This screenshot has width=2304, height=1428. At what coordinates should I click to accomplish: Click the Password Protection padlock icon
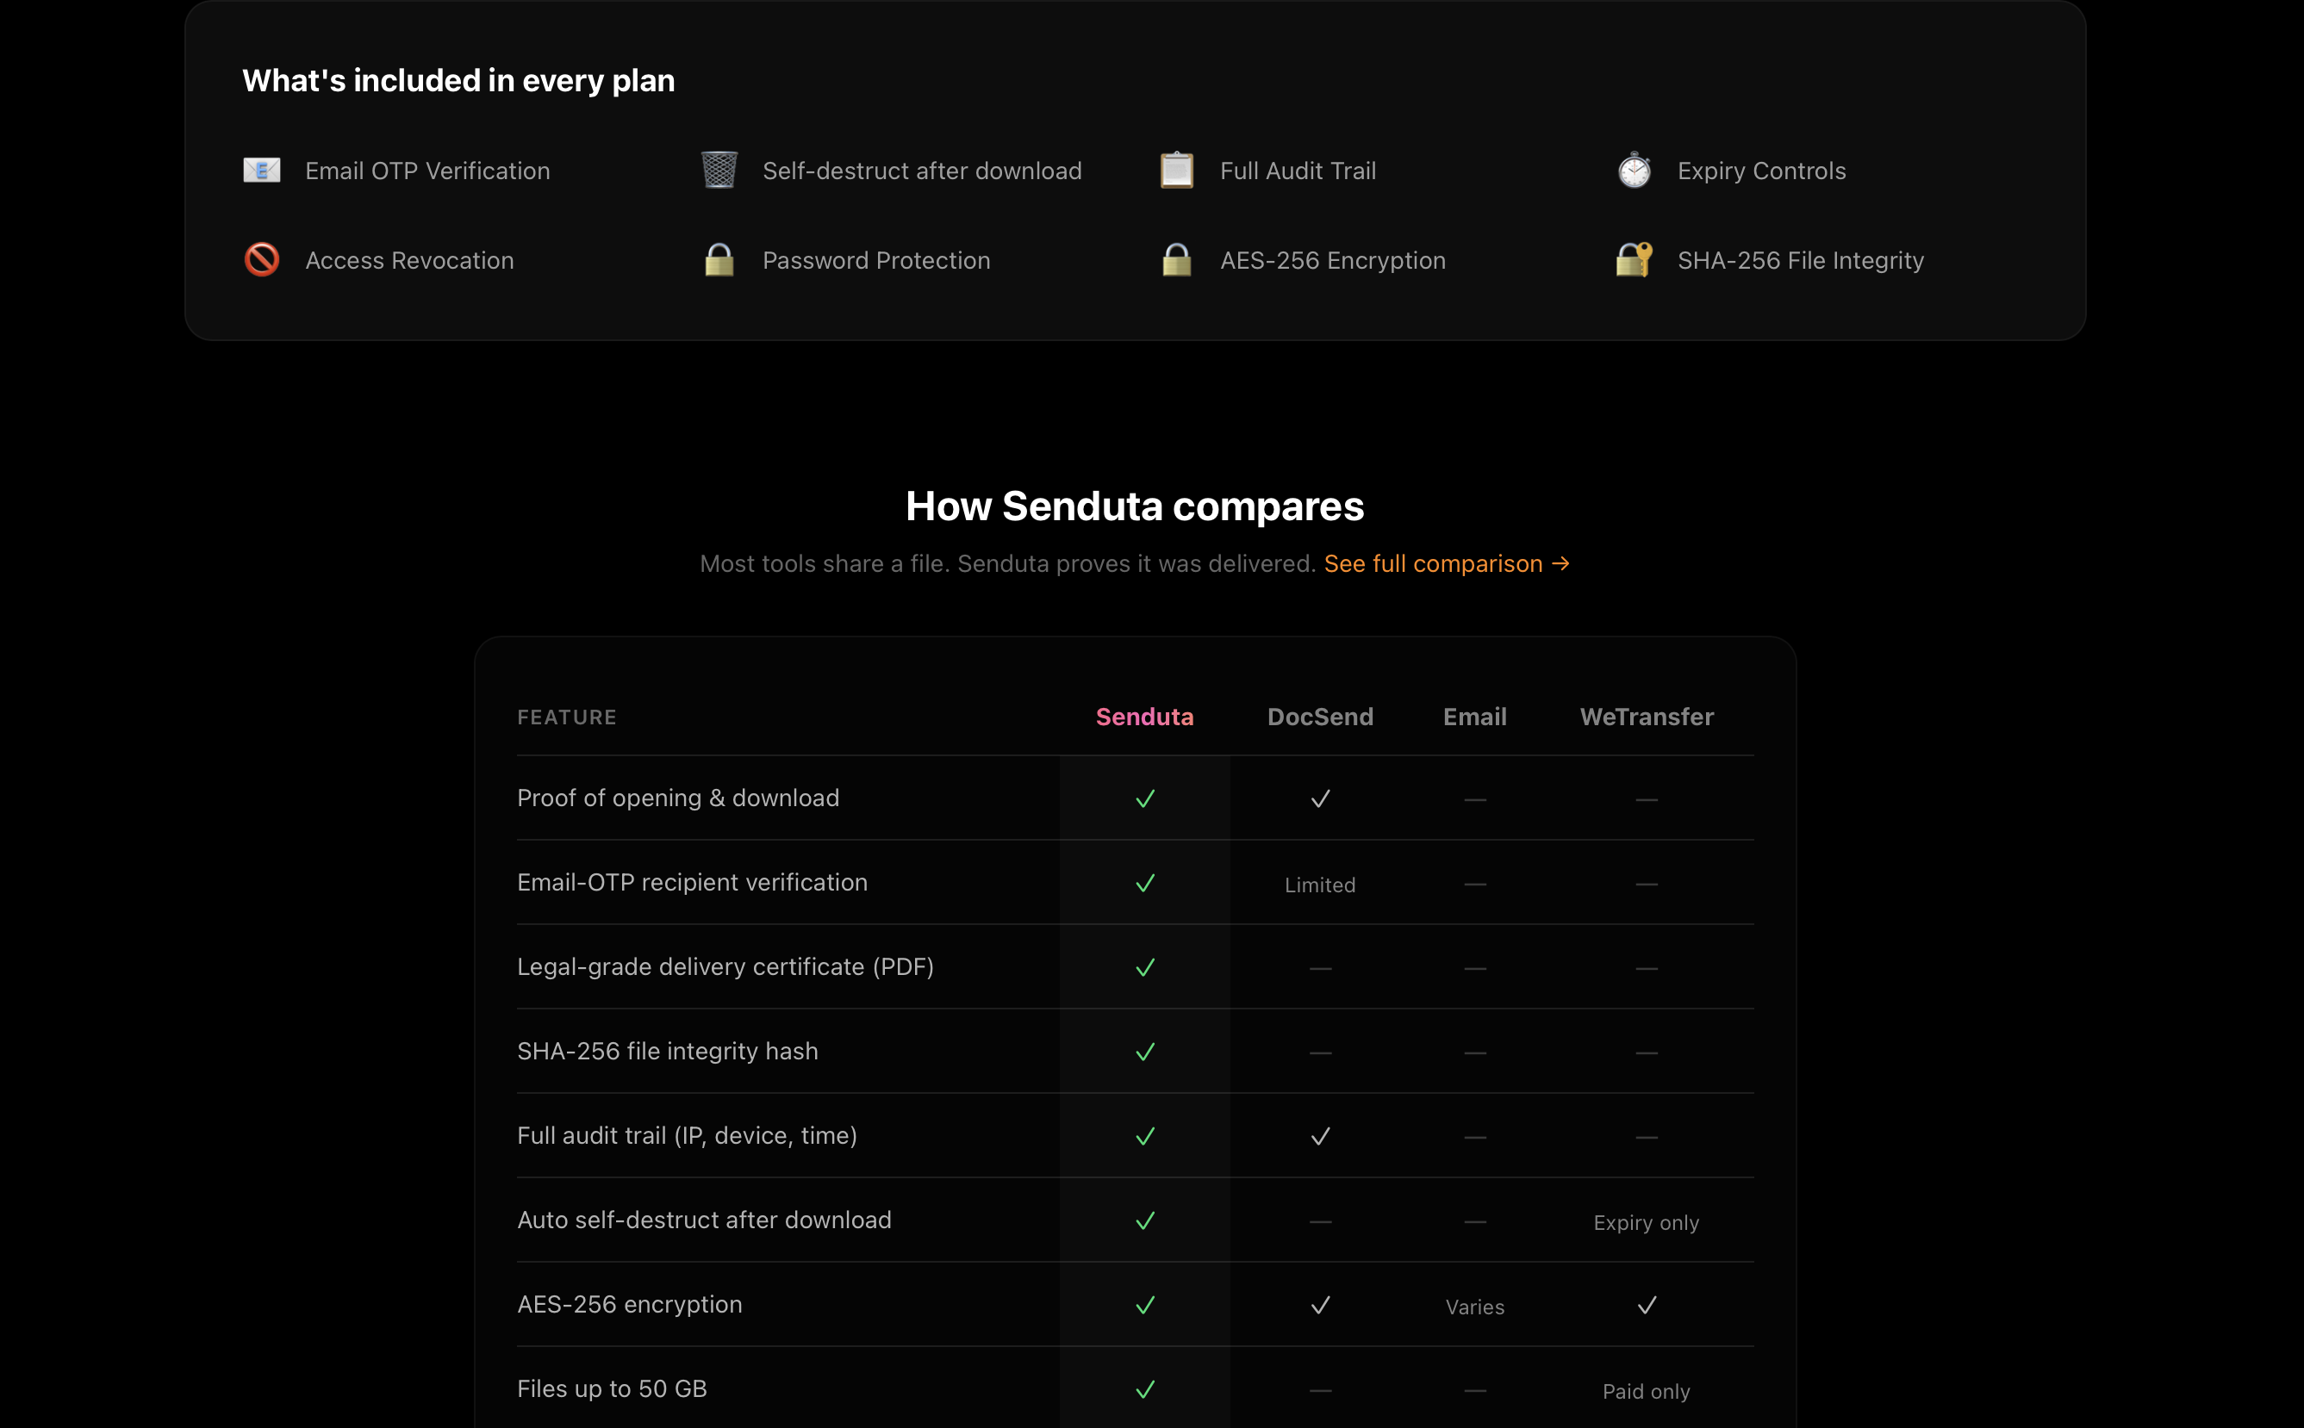coord(719,260)
